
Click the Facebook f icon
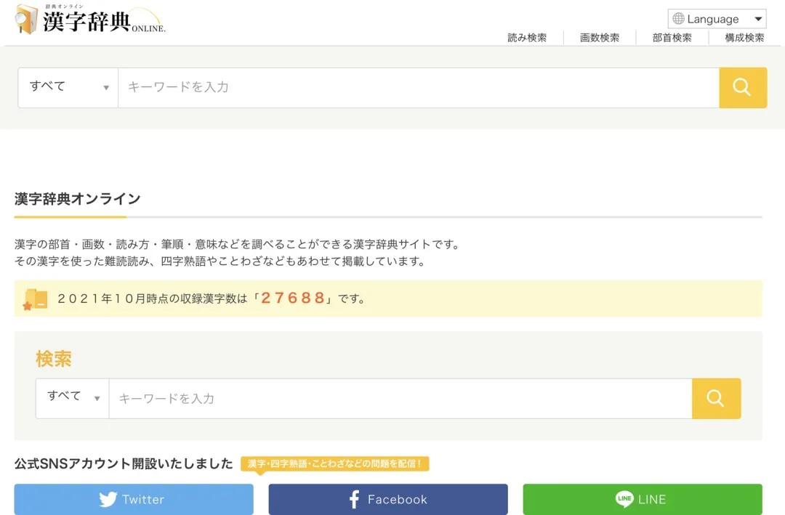354,499
